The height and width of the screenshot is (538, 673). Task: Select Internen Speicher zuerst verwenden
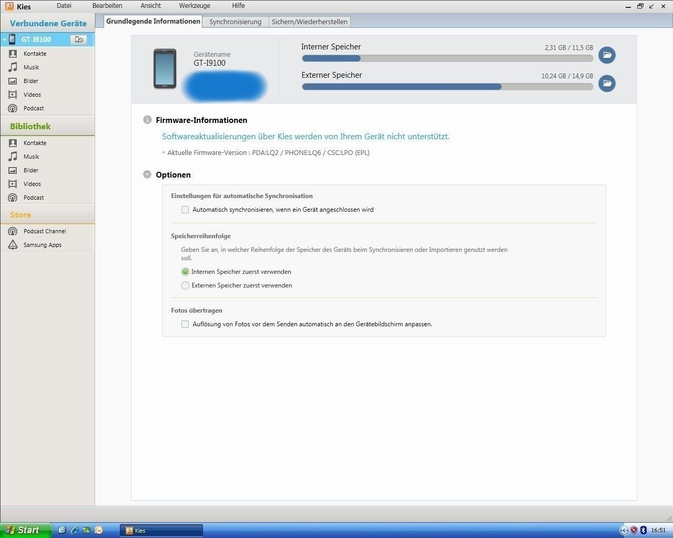tap(185, 272)
